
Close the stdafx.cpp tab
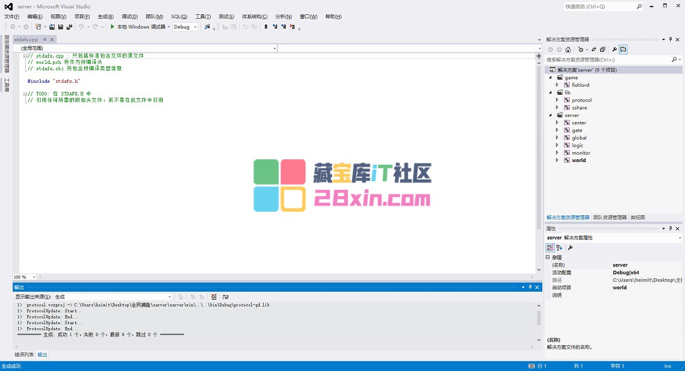51,40
